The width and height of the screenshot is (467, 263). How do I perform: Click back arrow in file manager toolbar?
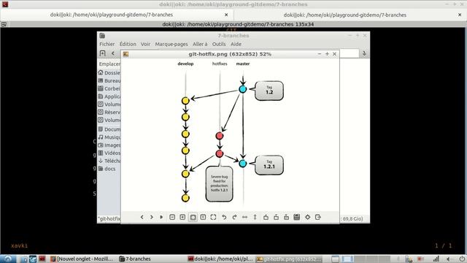[113, 53]
